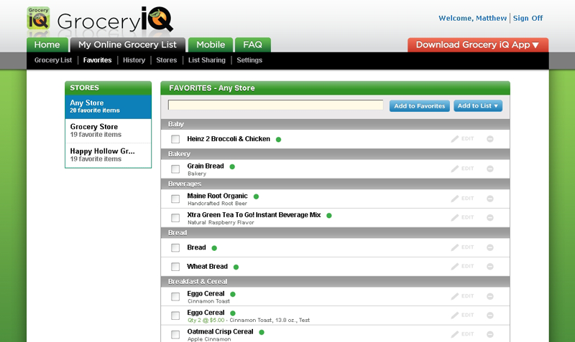This screenshot has width=575, height=342.
Task: Tick Oatmeal Crisp Cereal checkbox
Action: click(175, 334)
